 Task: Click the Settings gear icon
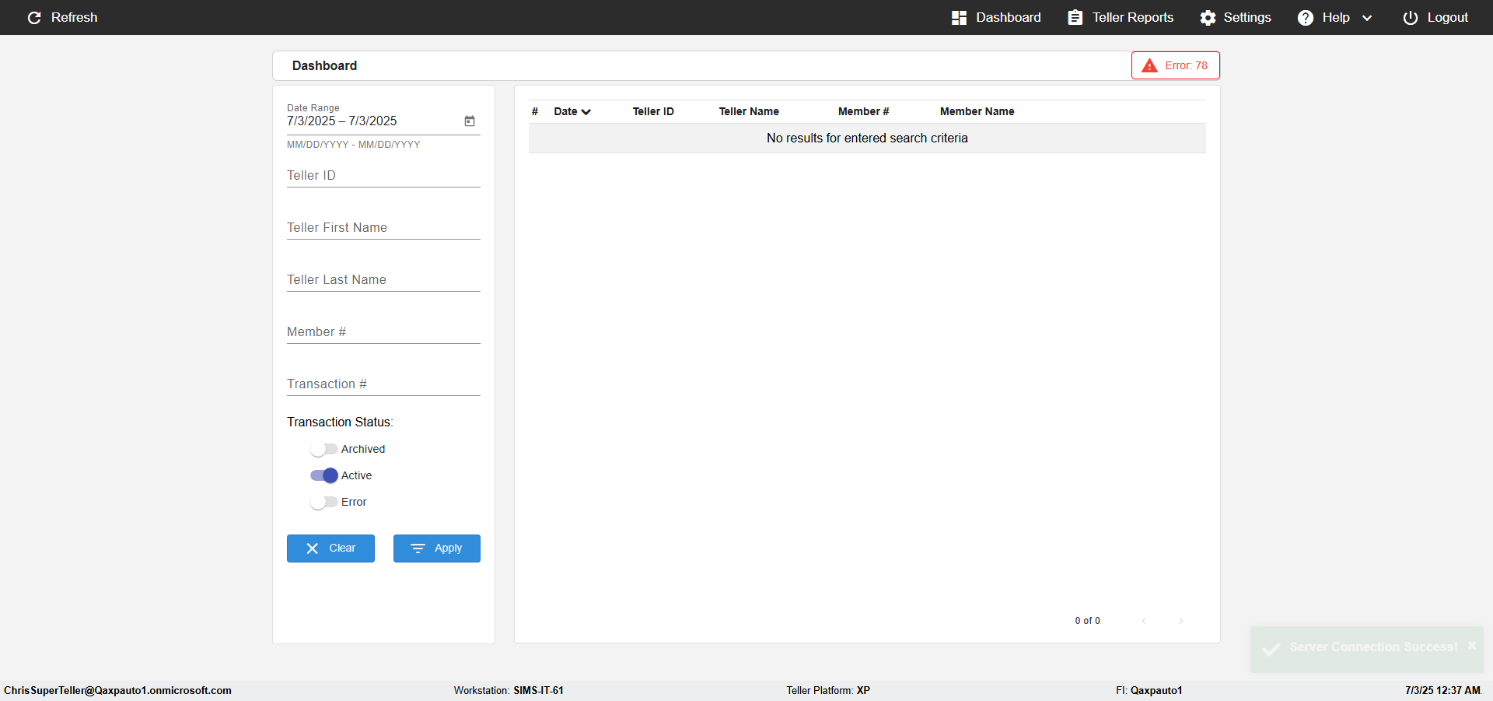tap(1208, 17)
